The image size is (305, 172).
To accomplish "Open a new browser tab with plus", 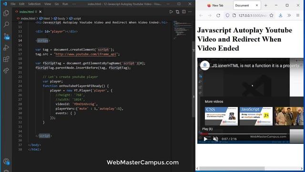I will [x=266, y=5].
